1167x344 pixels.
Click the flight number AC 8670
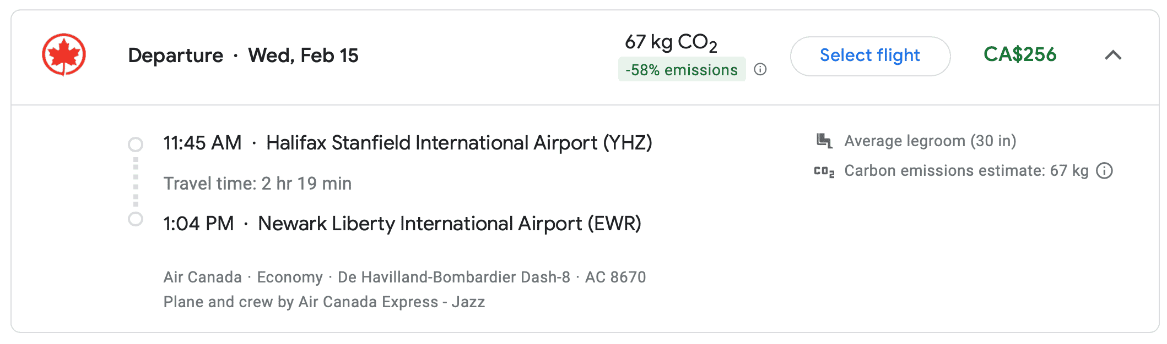point(615,277)
